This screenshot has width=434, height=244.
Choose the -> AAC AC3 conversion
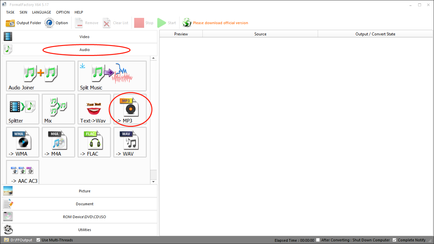click(23, 172)
